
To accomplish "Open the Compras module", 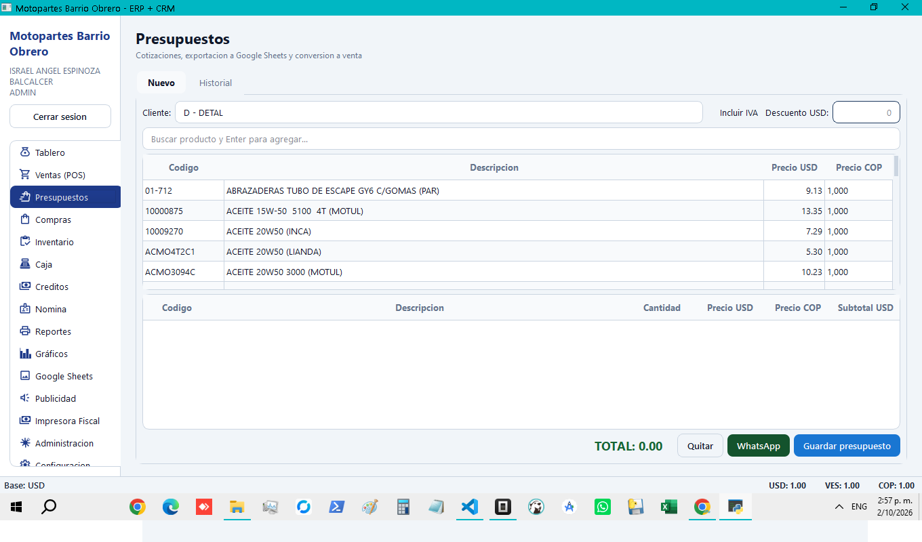I will point(65,220).
